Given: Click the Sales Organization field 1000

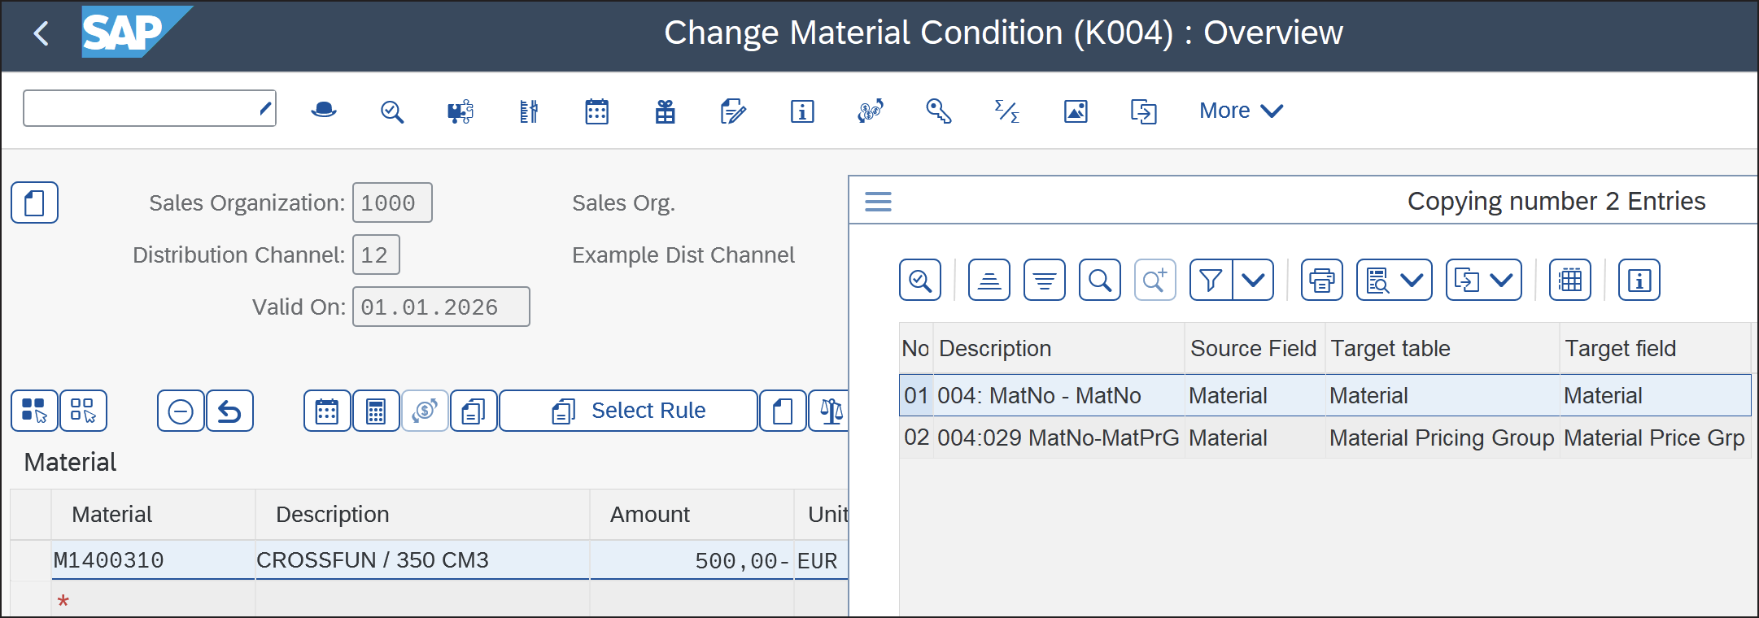Looking at the screenshot, I should click(392, 202).
